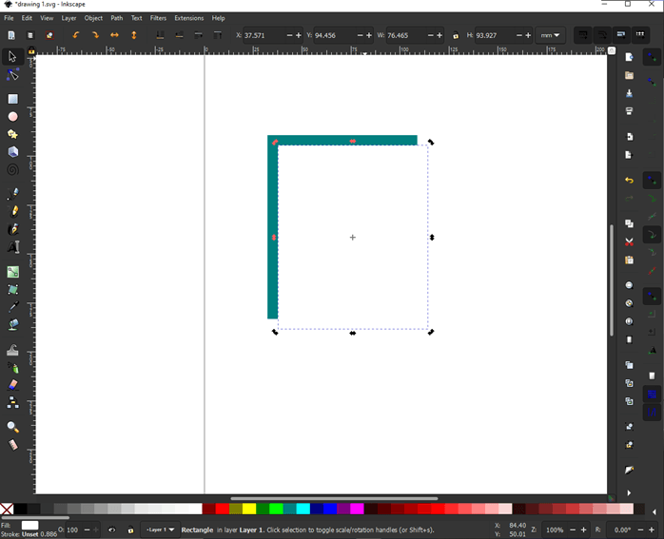This screenshot has height=539, width=664.
Task: Open the Text menu
Action: 136,18
